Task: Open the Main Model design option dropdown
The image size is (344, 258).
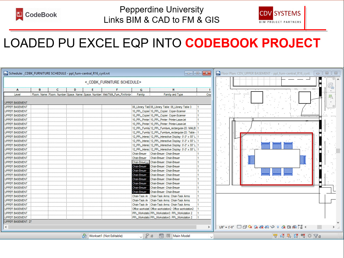Action: coord(193,236)
